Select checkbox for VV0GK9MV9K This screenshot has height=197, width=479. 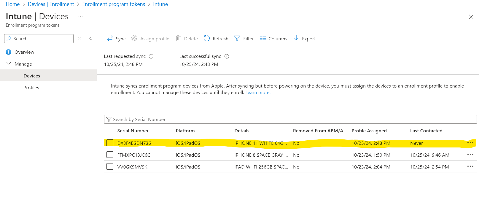coord(110,166)
